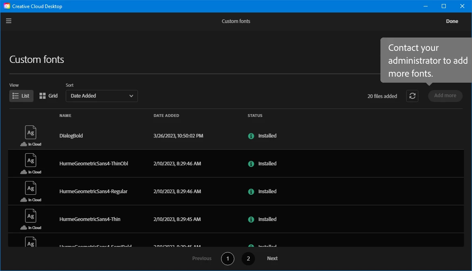Click the In Cloud icon under HurmeGeometricSans4-ThinObl

23,172
